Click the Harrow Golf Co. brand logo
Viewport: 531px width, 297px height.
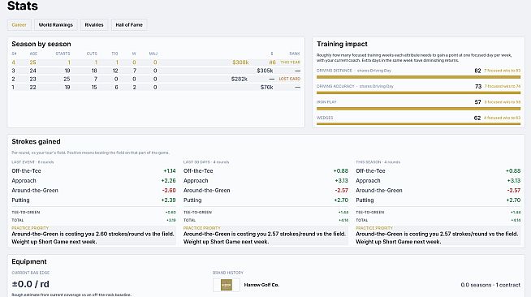click(227, 285)
